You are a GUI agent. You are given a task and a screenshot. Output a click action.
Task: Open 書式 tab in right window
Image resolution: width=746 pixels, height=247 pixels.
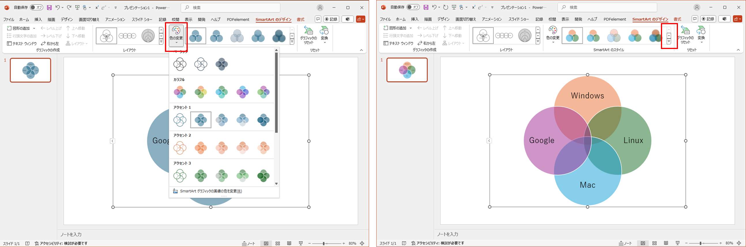click(677, 19)
